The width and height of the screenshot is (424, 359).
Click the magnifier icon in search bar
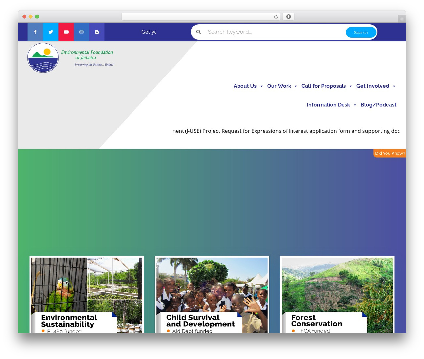[199, 32]
